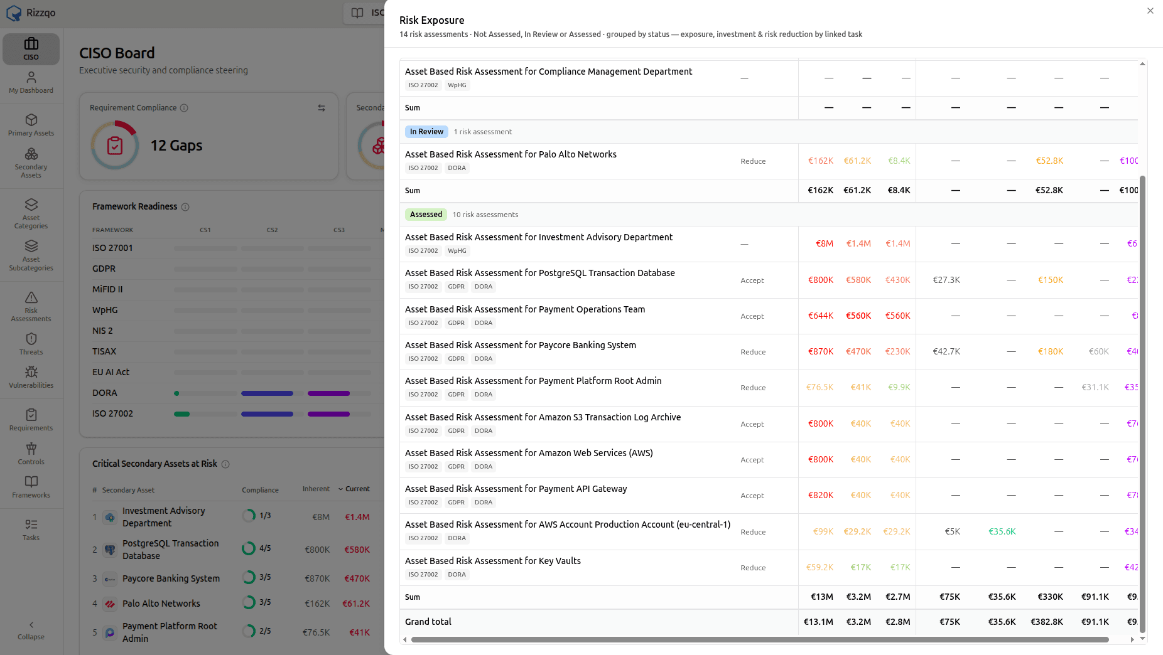Click the Paycore Banking System asset icon
1163x655 pixels.
coord(110,579)
